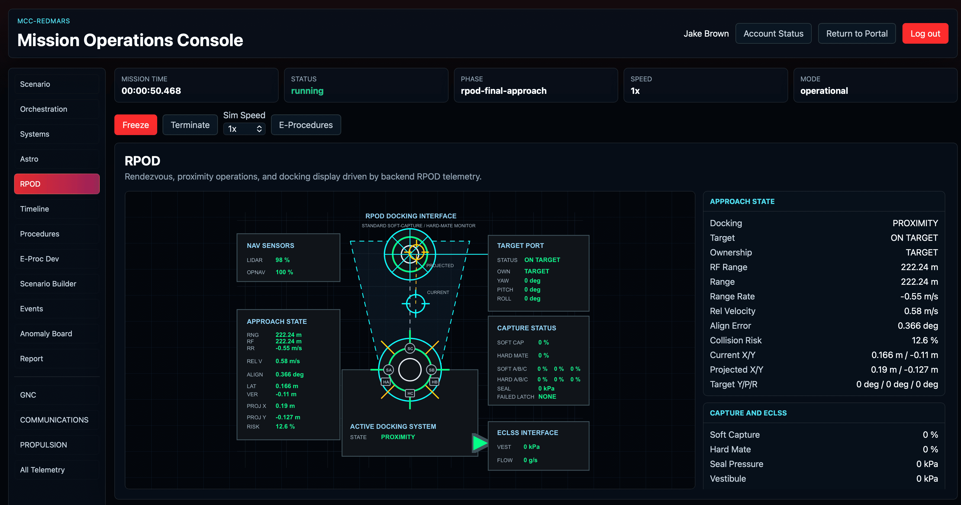This screenshot has height=505, width=961.
Task: Go to Orchestration in the sidebar
Action: pos(57,109)
